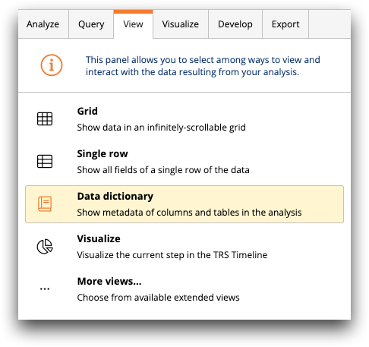369x347 pixels.
Task: Click the orange Data dictionary book icon
Action: 45,203
